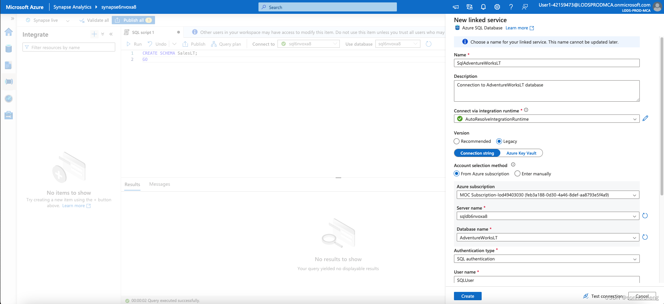Open Learn more link for Azure SQL Database

pos(519,28)
